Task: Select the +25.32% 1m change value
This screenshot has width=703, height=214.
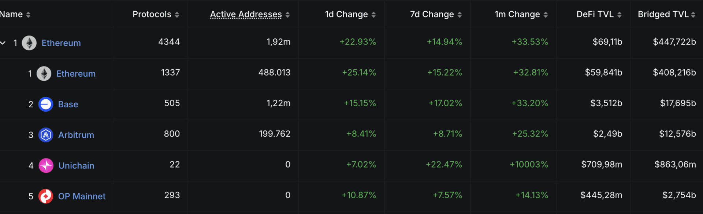Action: point(530,134)
